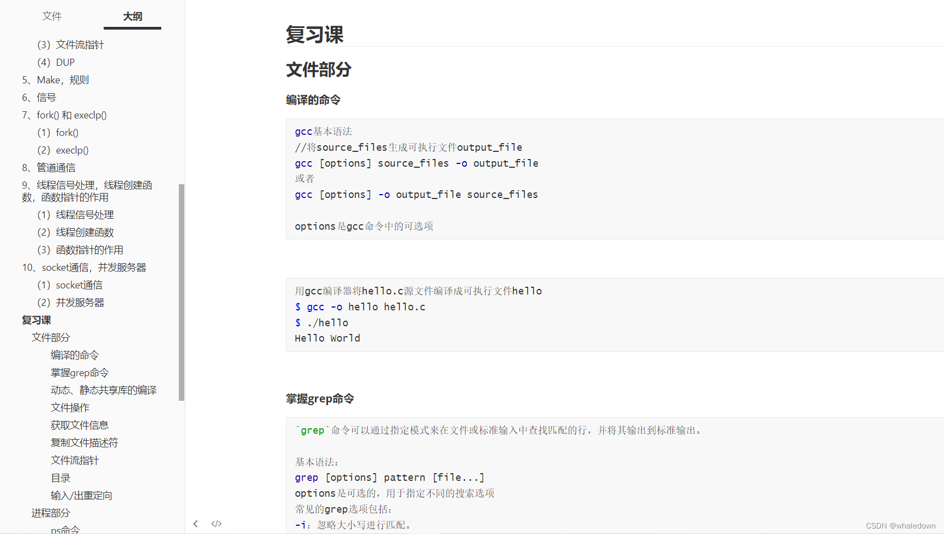The image size is (944, 534).
Task: Click 'gcc [options] -o output_file source_files' line
Action: pos(416,195)
